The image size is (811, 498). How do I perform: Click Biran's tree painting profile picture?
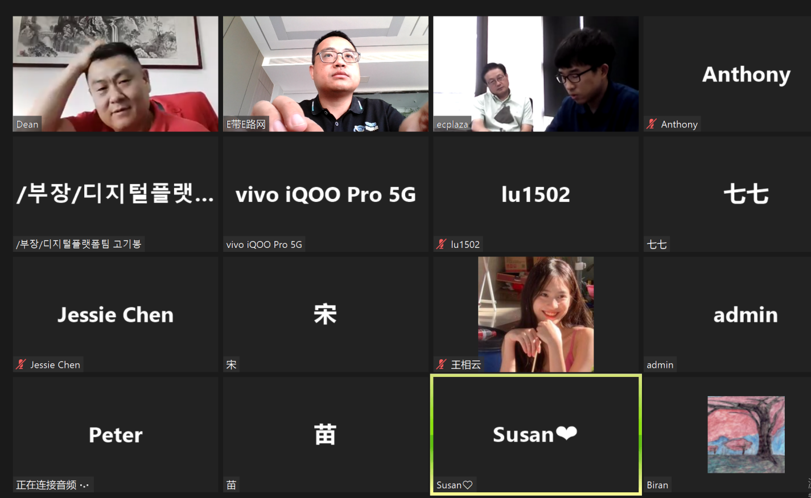[x=746, y=434]
